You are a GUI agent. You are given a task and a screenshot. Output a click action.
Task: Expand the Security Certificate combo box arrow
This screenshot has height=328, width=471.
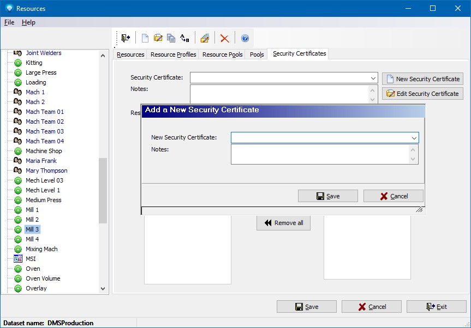(373, 78)
